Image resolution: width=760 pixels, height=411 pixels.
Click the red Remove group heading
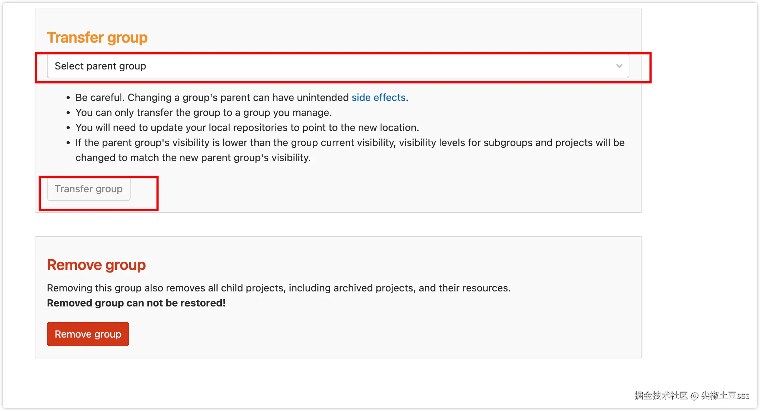(x=96, y=265)
